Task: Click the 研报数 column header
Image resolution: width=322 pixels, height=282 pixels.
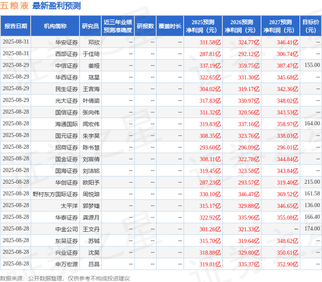Action: pos(145,26)
